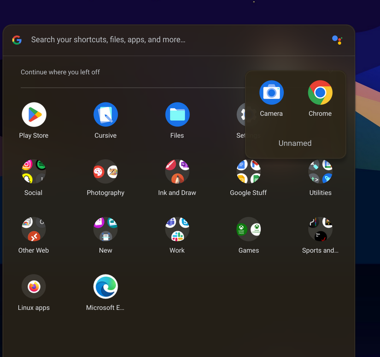This screenshot has height=357, width=380.
Task: Open the Work folder
Action: (x=177, y=229)
